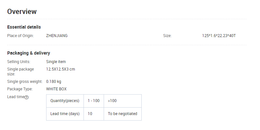Click the Lead time (days) table cell
This screenshot has width=260, height=130.
pyautogui.click(x=65, y=114)
